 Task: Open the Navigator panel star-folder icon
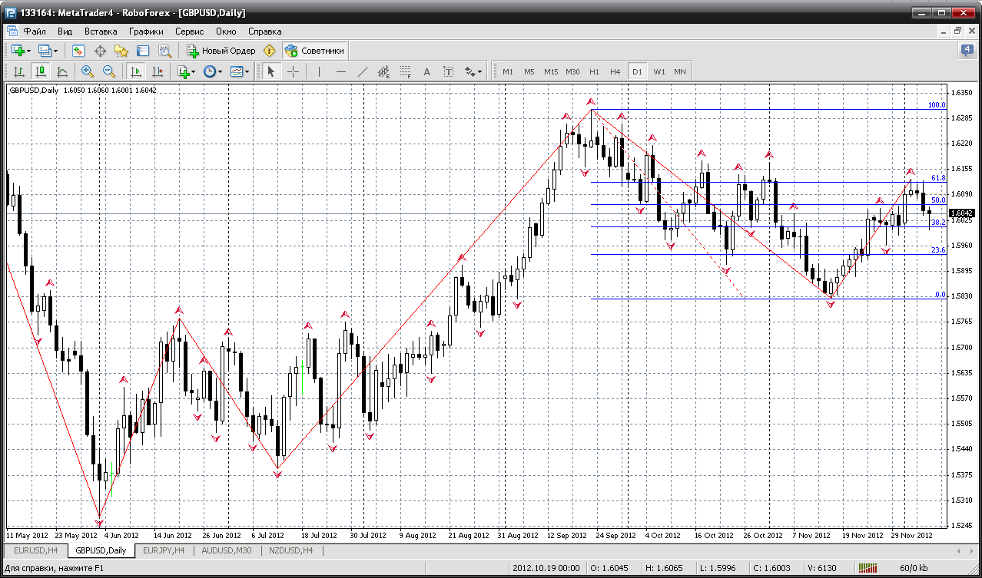[x=121, y=51]
